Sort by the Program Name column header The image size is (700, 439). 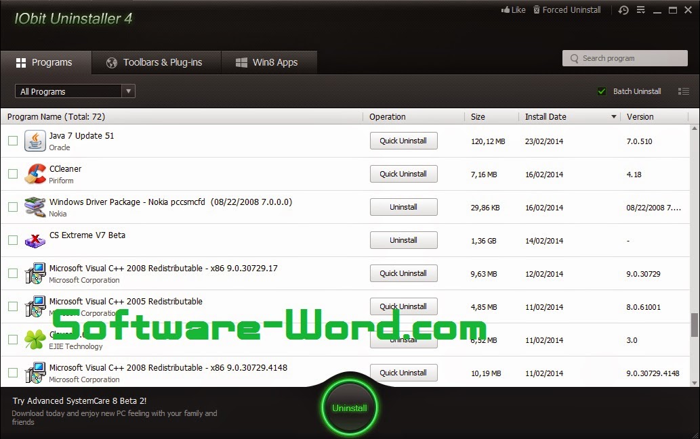(56, 117)
